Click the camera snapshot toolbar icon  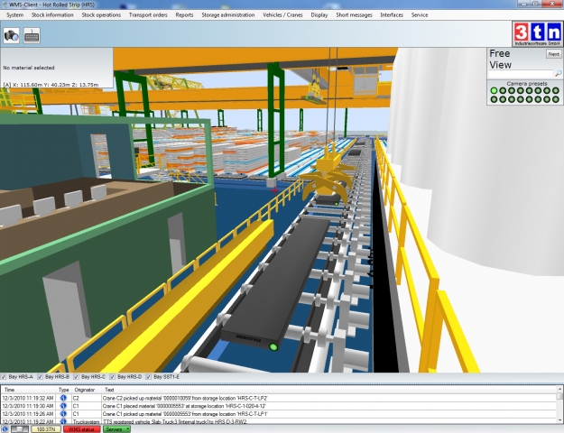click(12, 35)
